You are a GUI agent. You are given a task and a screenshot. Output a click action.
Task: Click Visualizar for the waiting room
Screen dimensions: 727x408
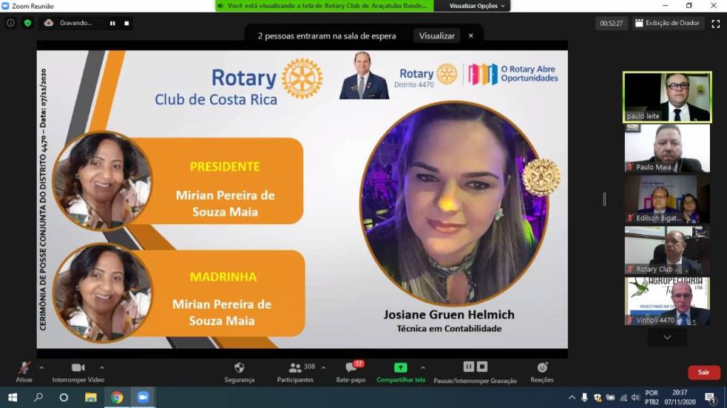coord(437,35)
